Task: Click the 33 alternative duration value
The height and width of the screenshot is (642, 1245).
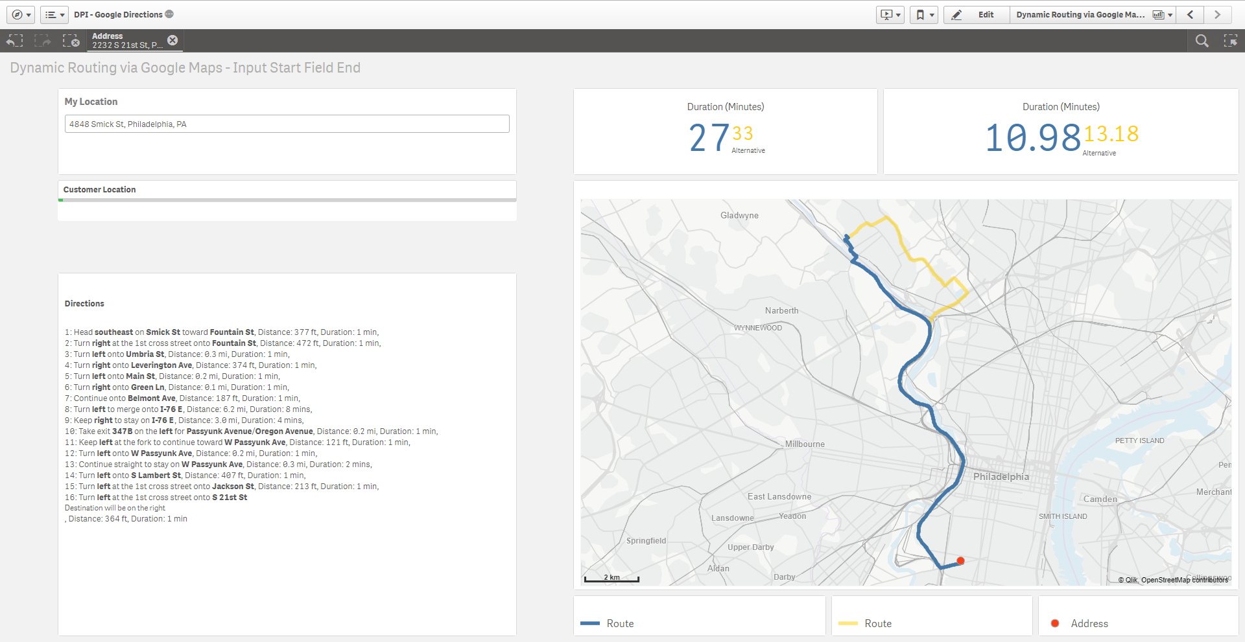Action: pos(742,133)
